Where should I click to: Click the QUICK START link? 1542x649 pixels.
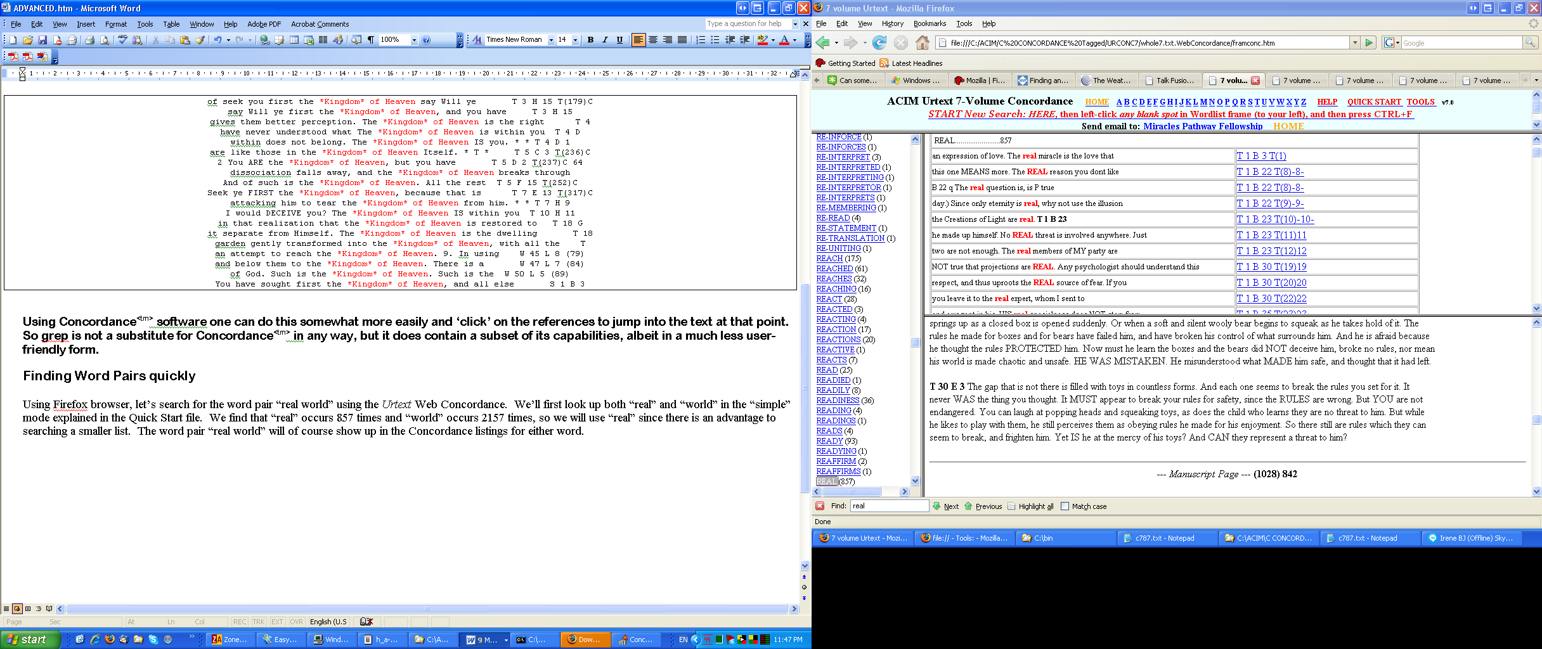1373,101
